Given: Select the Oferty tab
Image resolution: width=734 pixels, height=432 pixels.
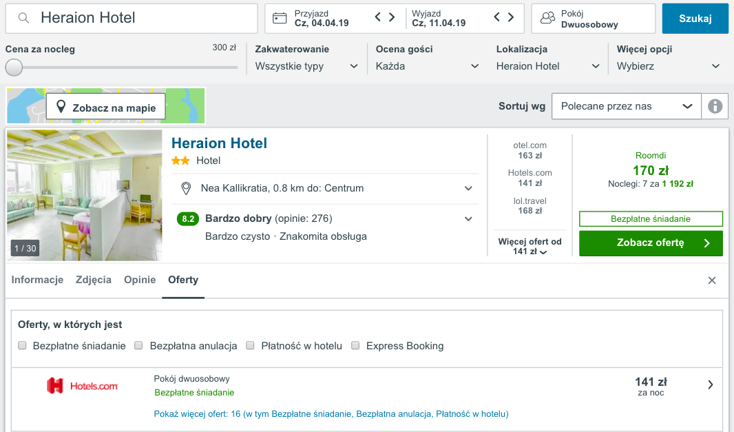Looking at the screenshot, I should pyautogui.click(x=183, y=280).
